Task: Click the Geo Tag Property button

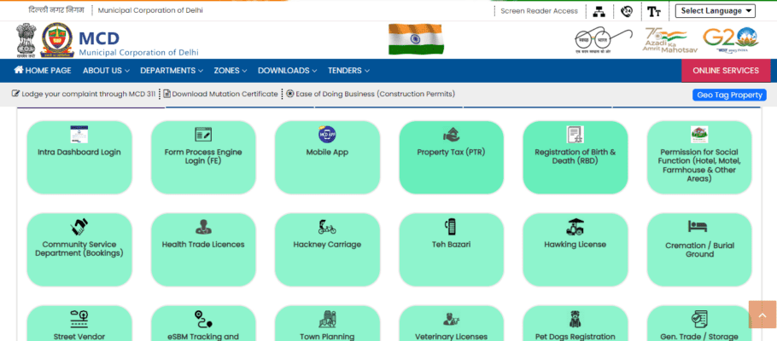Action: pos(729,95)
